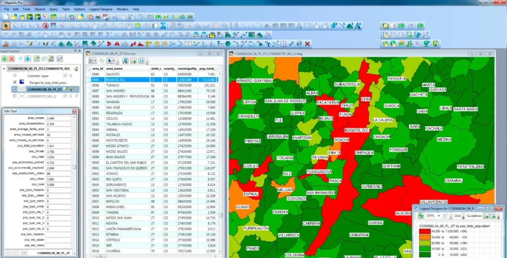
Task: Click the Unselect All red circle icon
Action: (46, 26)
